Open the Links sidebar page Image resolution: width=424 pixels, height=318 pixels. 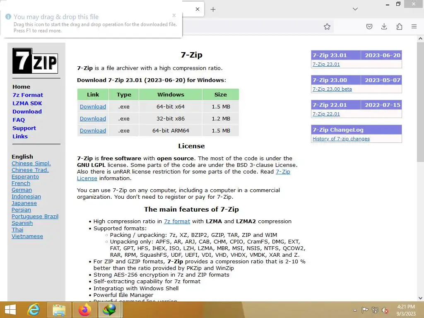pyautogui.click(x=20, y=136)
